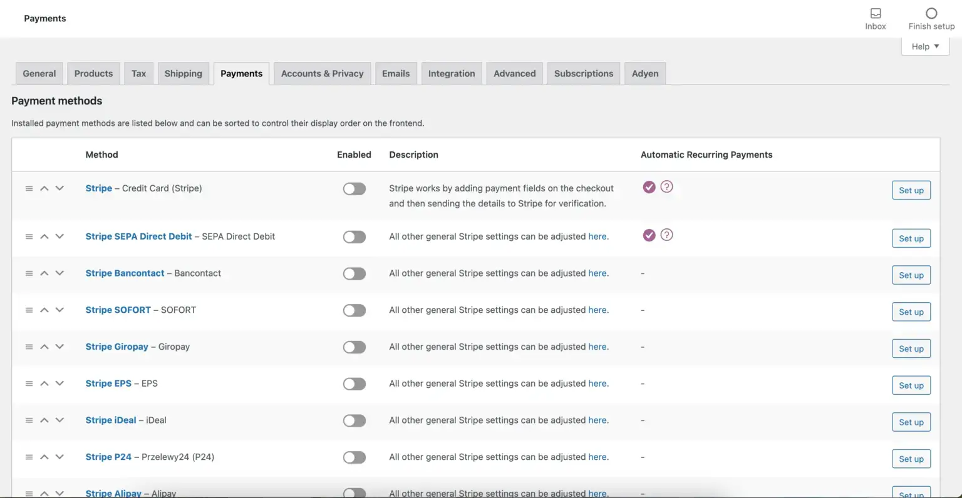
Task: Go to Accounts & Privacy tab
Action: click(x=323, y=73)
